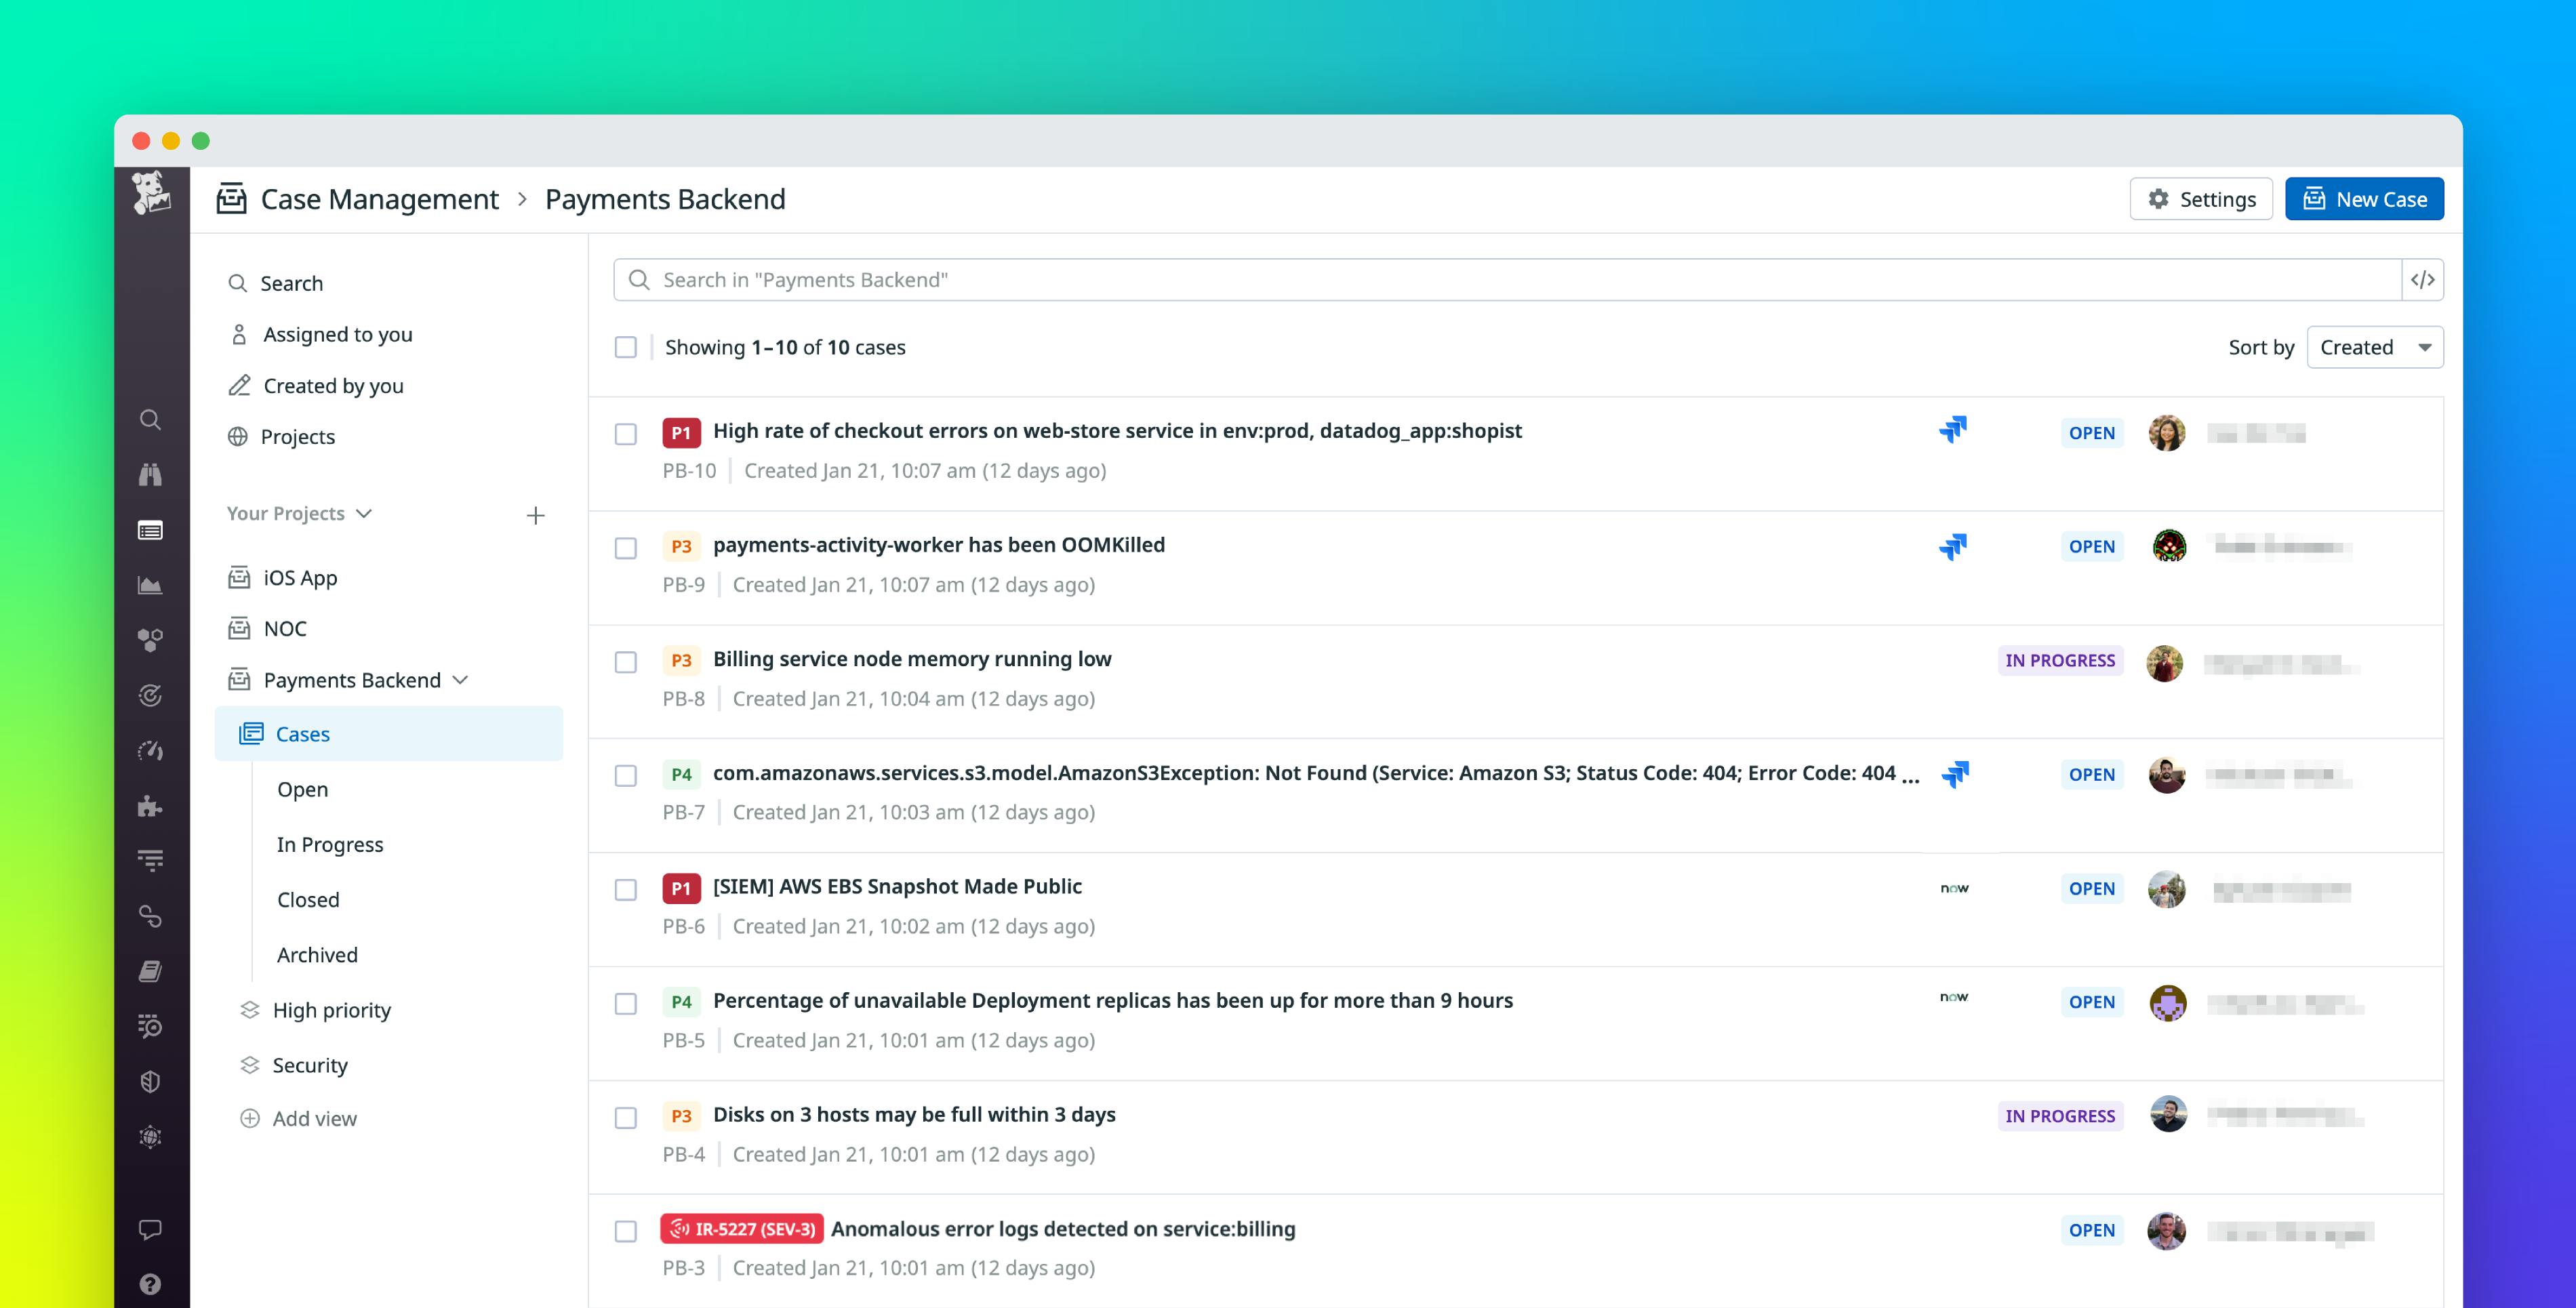This screenshot has width=2576, height=1308.
Task: Click the Security shield icon in sidebar
Action: [x=151, y=1081]
